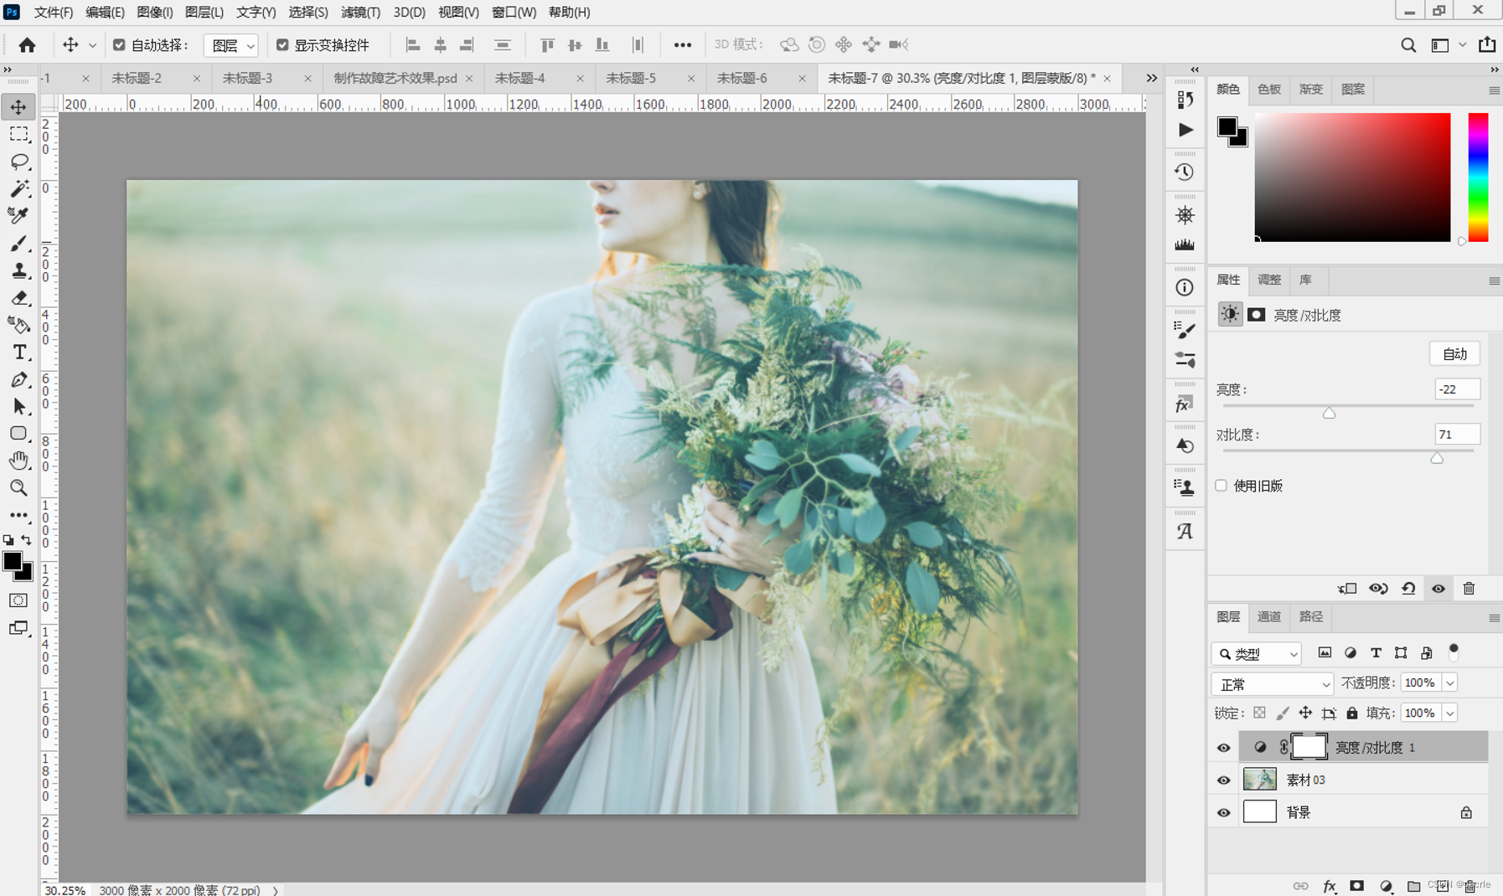Toggle adjustment visibility in Properties panel

pos(1438,589)
